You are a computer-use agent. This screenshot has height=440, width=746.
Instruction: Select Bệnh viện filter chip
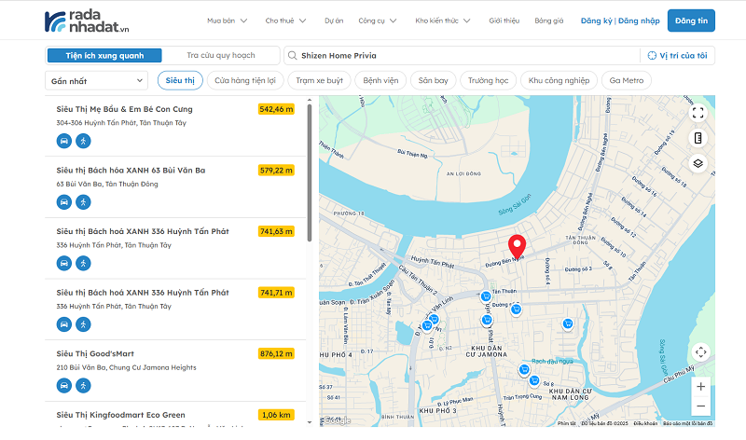click(x=380, y=80)
